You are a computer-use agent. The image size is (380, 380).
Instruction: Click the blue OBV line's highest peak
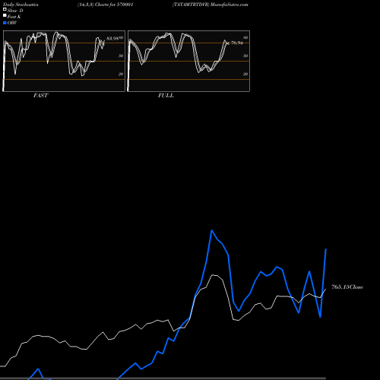[x=212, y=230]
